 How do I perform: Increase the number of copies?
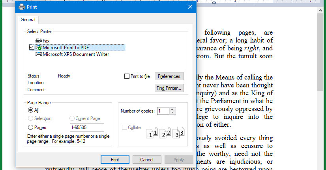click(x=172, y=109)
